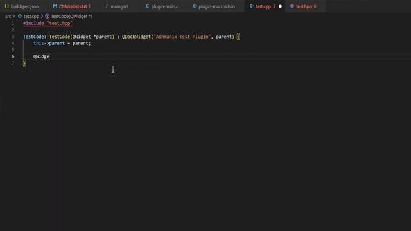
Task: Click breadcrumb method symbol icon
Action: coord(47,16)
